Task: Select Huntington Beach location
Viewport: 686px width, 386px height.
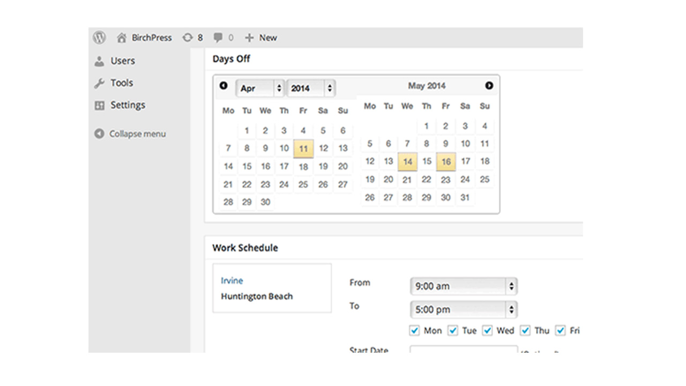Action: click(x=257, y=296)
